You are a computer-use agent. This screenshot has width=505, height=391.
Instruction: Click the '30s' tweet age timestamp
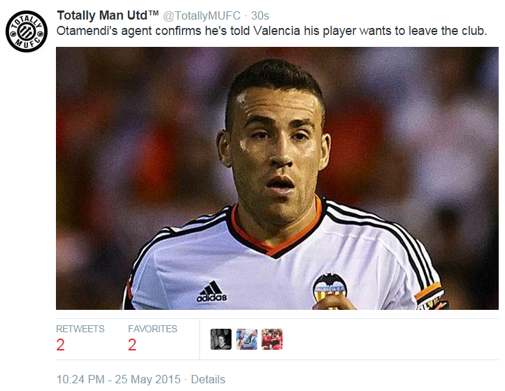pos(260,16)
